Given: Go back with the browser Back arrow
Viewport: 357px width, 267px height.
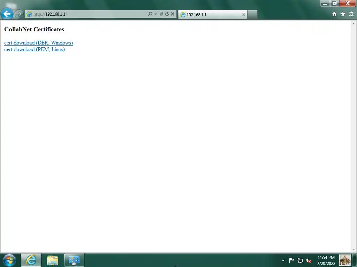Looking at the screenshot, I should coord(7,14).
